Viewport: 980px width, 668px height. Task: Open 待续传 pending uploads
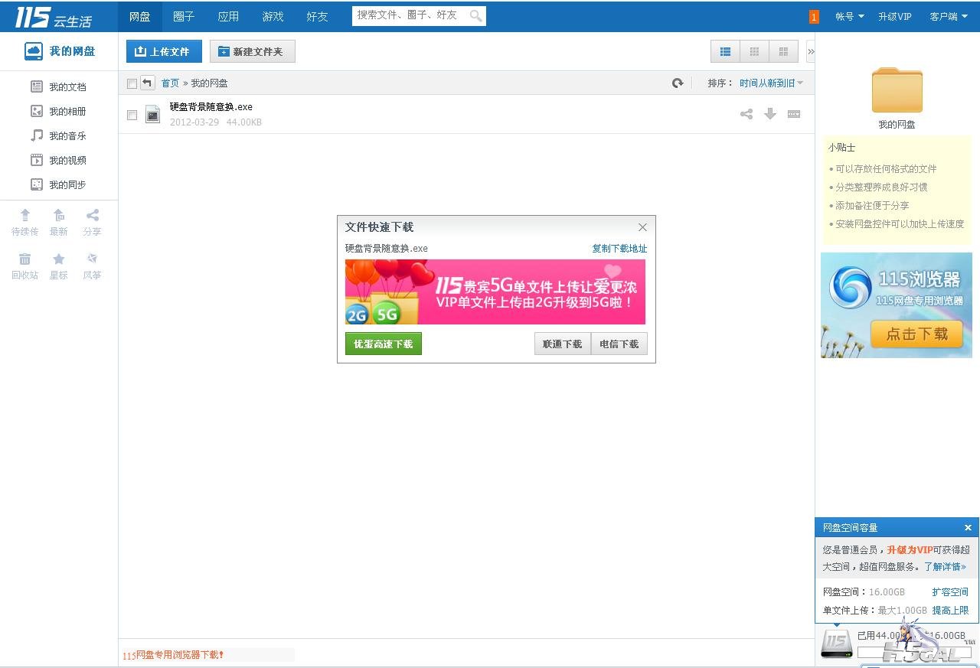(24, 223)
